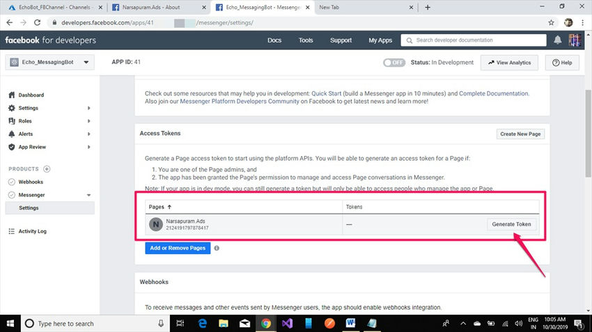Reload the page in Chrome
Viewport: 592px width, 332px height.
coord(37,23)
